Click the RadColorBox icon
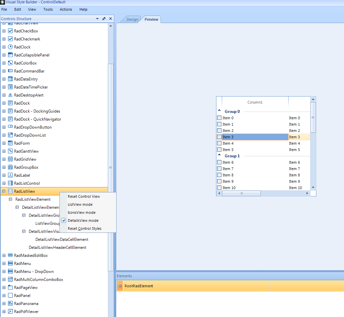The width and height of the screenshot is (344, 317). pyautogui.click(x=10, y=63)
